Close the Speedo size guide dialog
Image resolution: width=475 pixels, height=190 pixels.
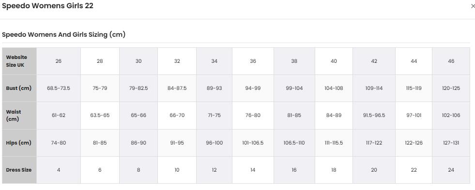click(x=473, y=6)
